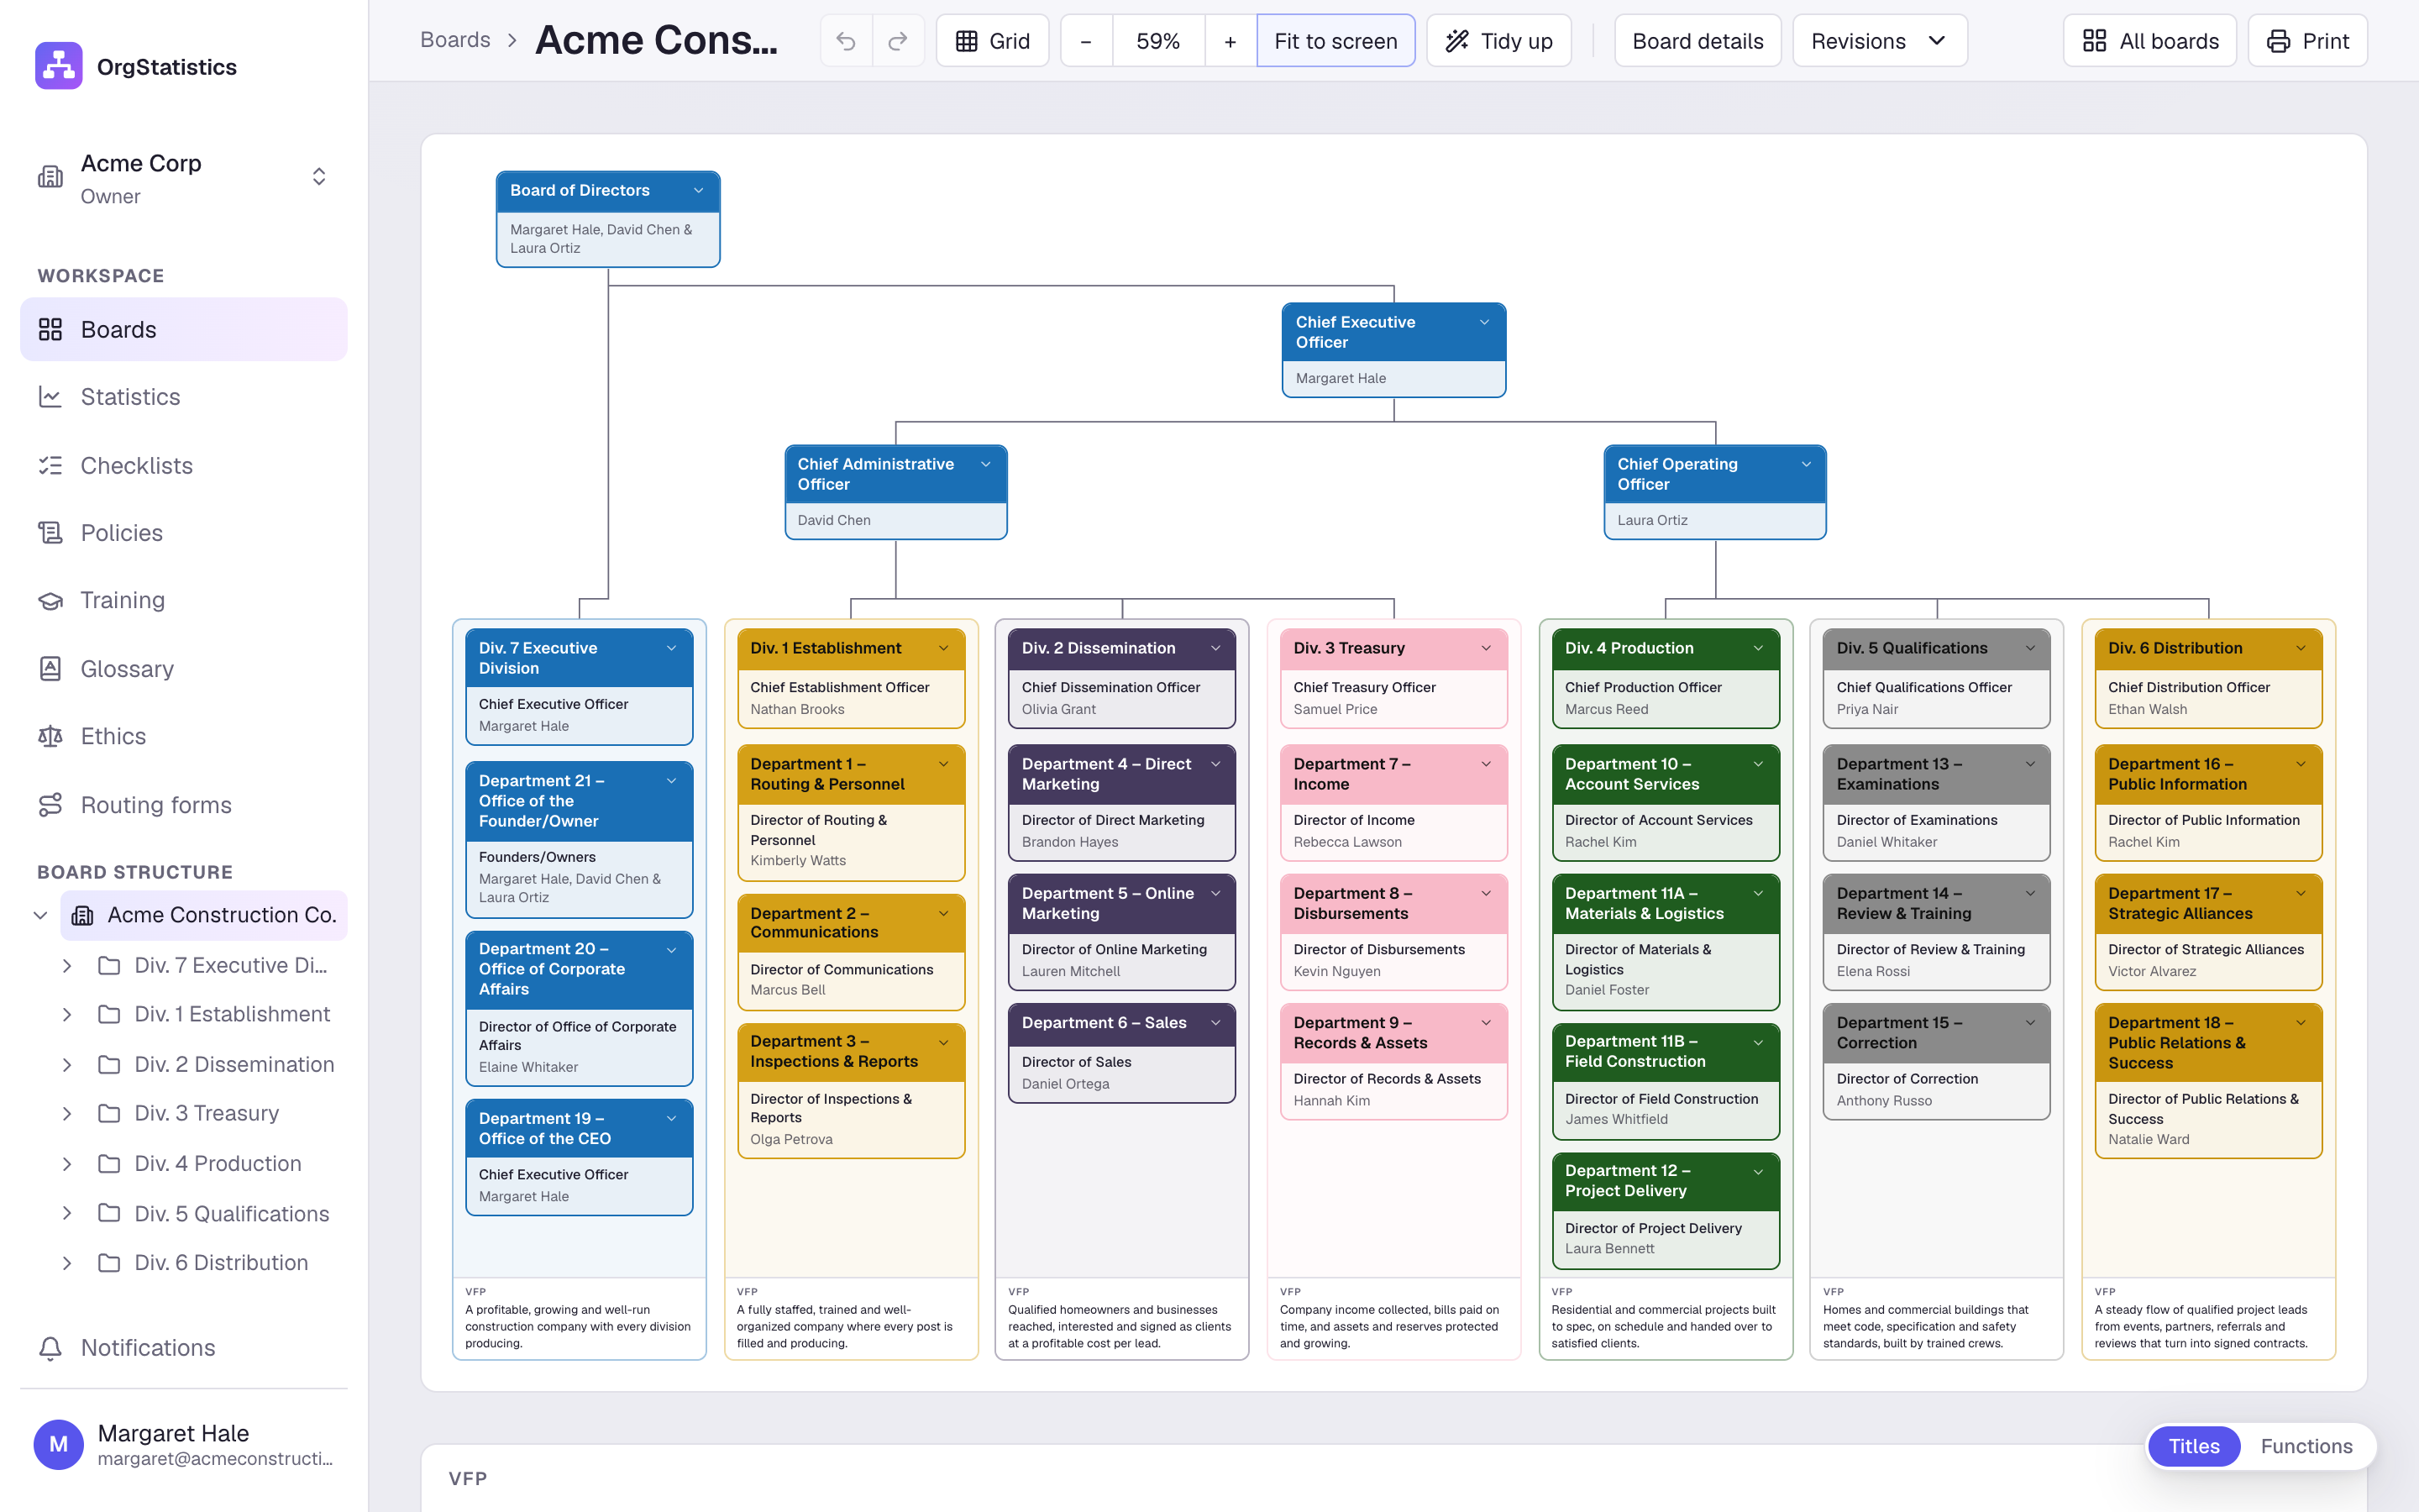
Task: Print the board
Action: (x=2307, y=41)
